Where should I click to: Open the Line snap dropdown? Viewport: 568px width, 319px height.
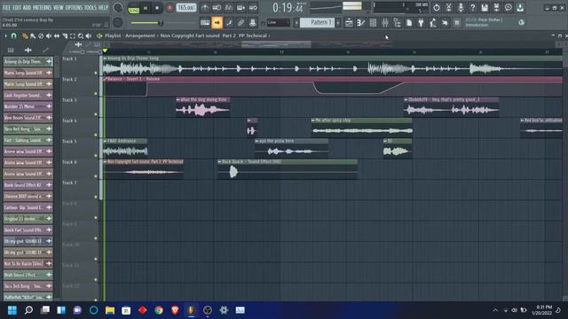tap(278, 23)
